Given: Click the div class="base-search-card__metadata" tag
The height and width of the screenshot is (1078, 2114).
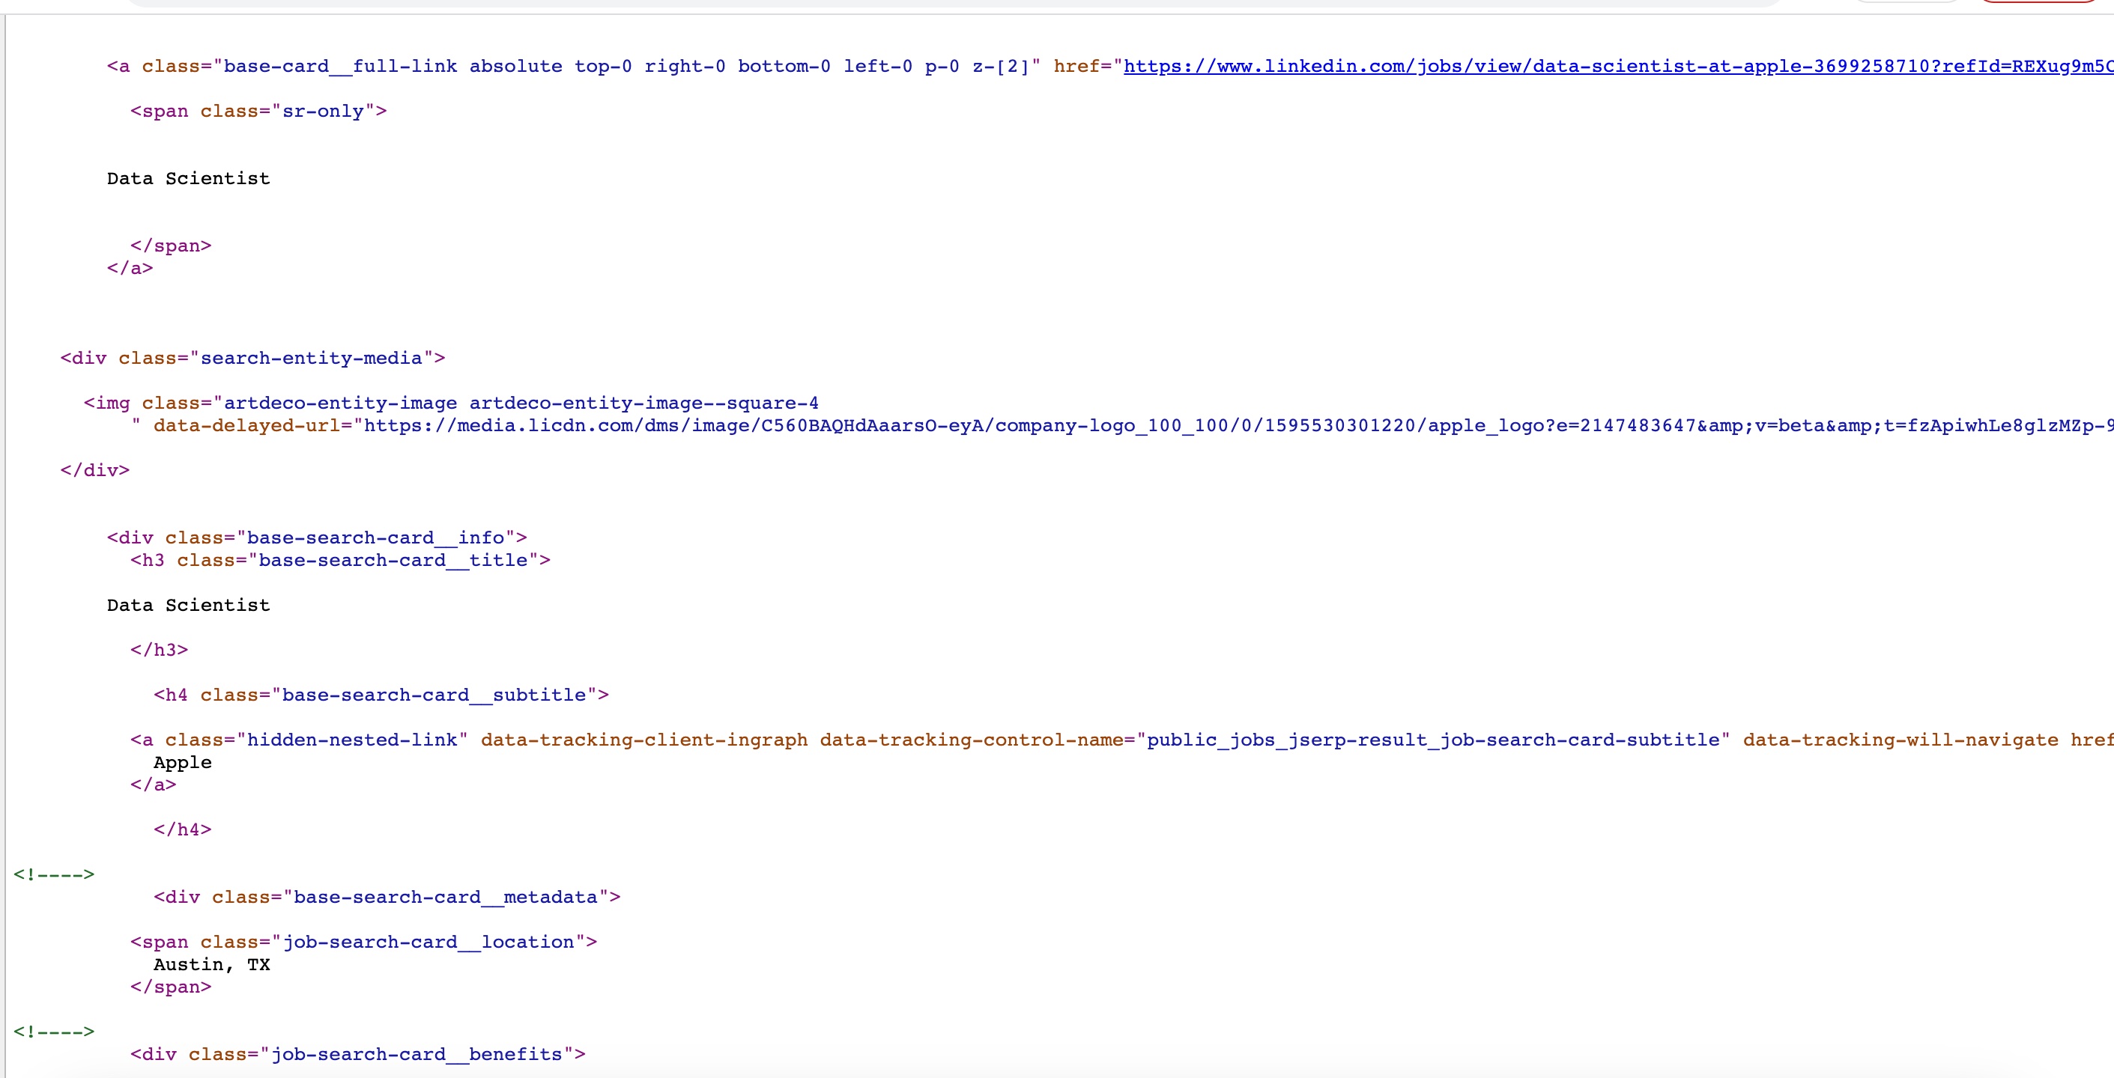Looking at the screenshot, I should (x=387, y=898).
